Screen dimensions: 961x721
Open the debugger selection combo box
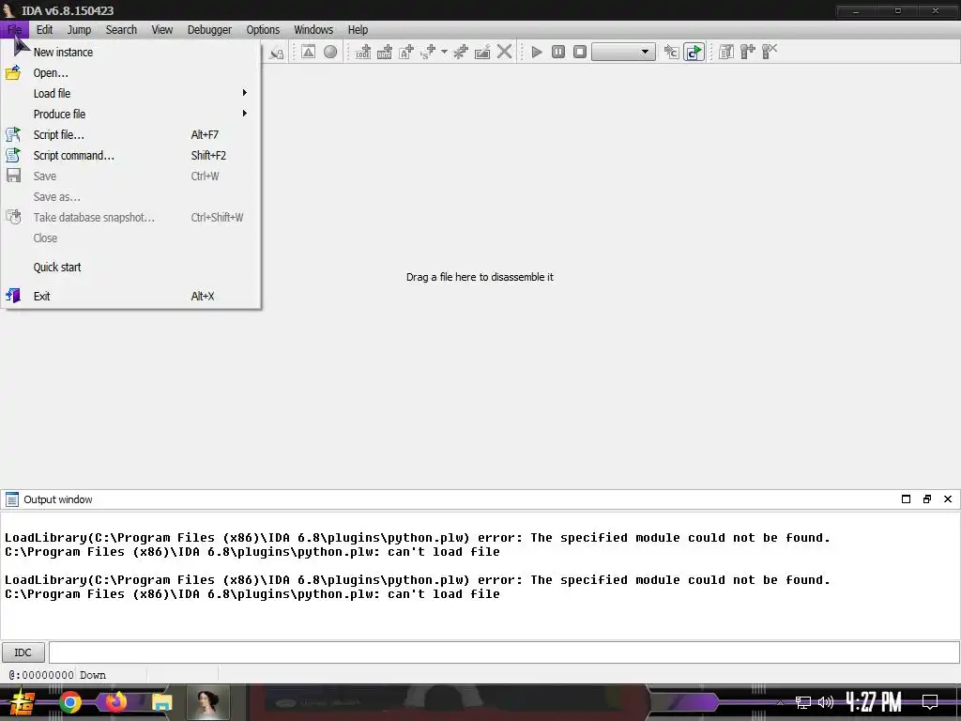623,53
